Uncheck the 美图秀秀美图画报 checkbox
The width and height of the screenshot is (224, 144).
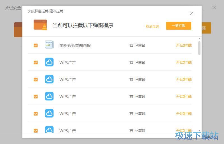pos(36,45)
